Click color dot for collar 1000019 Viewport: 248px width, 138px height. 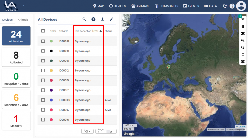[51, 51]
